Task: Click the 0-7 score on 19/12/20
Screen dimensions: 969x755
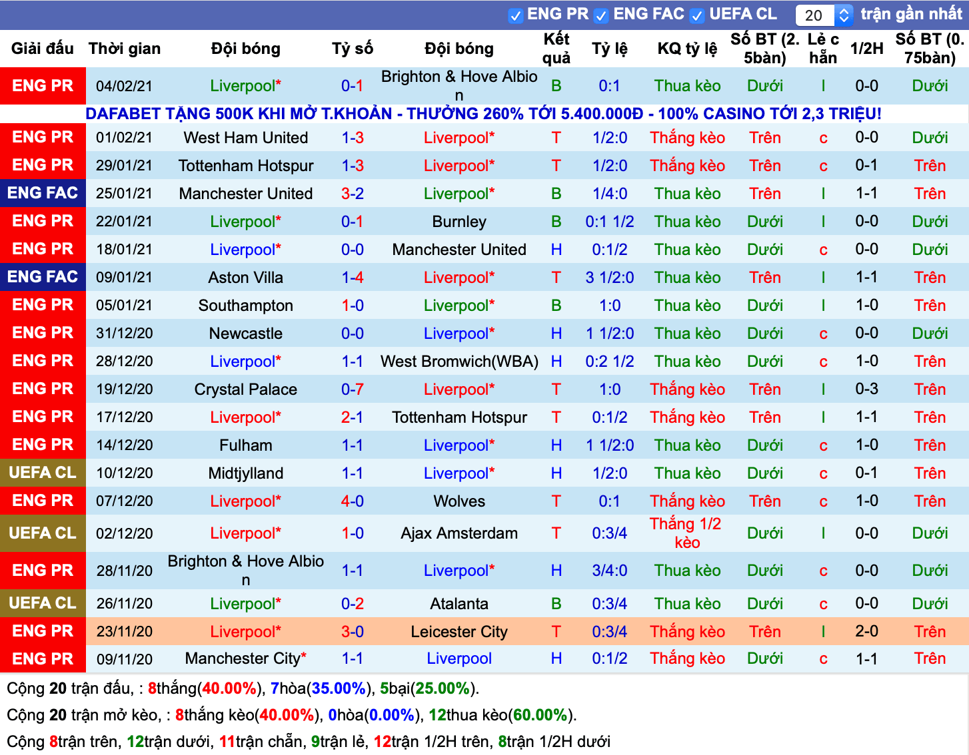Action: click(x=353, y=389)
